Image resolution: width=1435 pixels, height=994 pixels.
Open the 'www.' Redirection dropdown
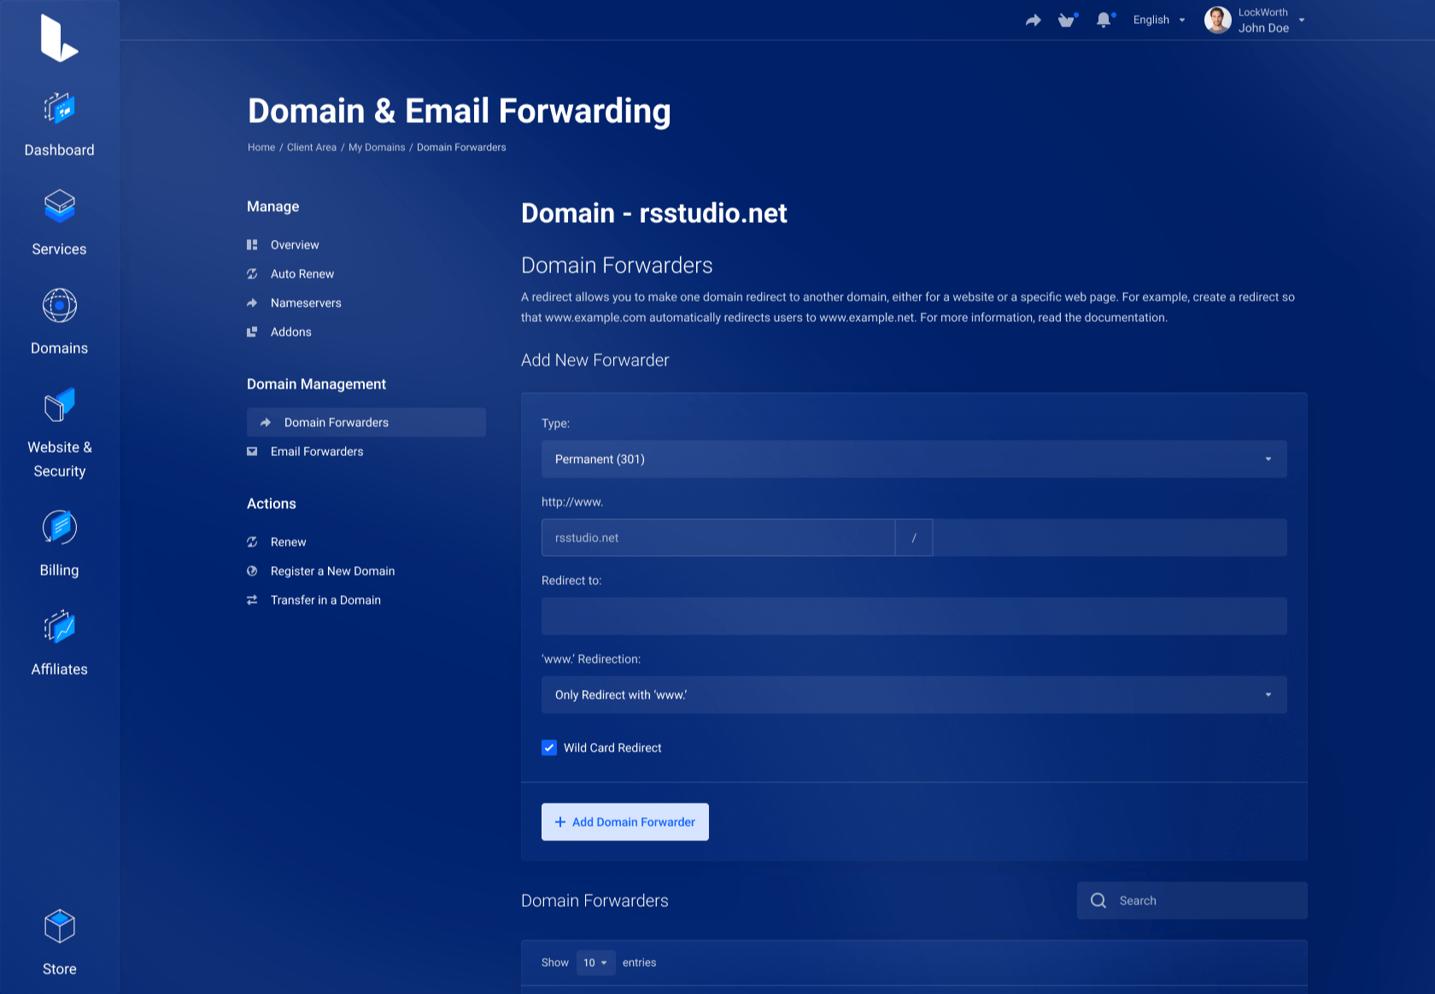(x=914, y=695)
